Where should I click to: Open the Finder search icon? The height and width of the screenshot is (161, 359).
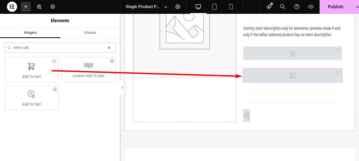(x=282, y=7)
